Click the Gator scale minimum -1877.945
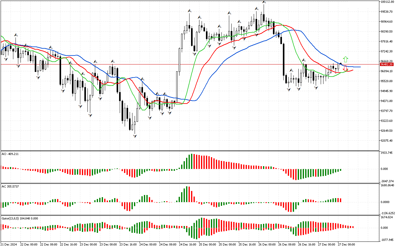This screenshot has height=248, width=397. [387, 240]
